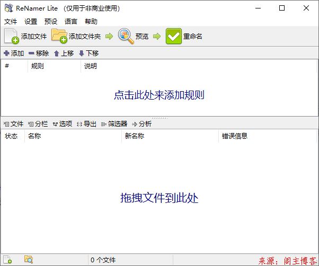Click 下移 to move the rule down
This screenshot has height=266, width=319.
[x=88, y=54]
